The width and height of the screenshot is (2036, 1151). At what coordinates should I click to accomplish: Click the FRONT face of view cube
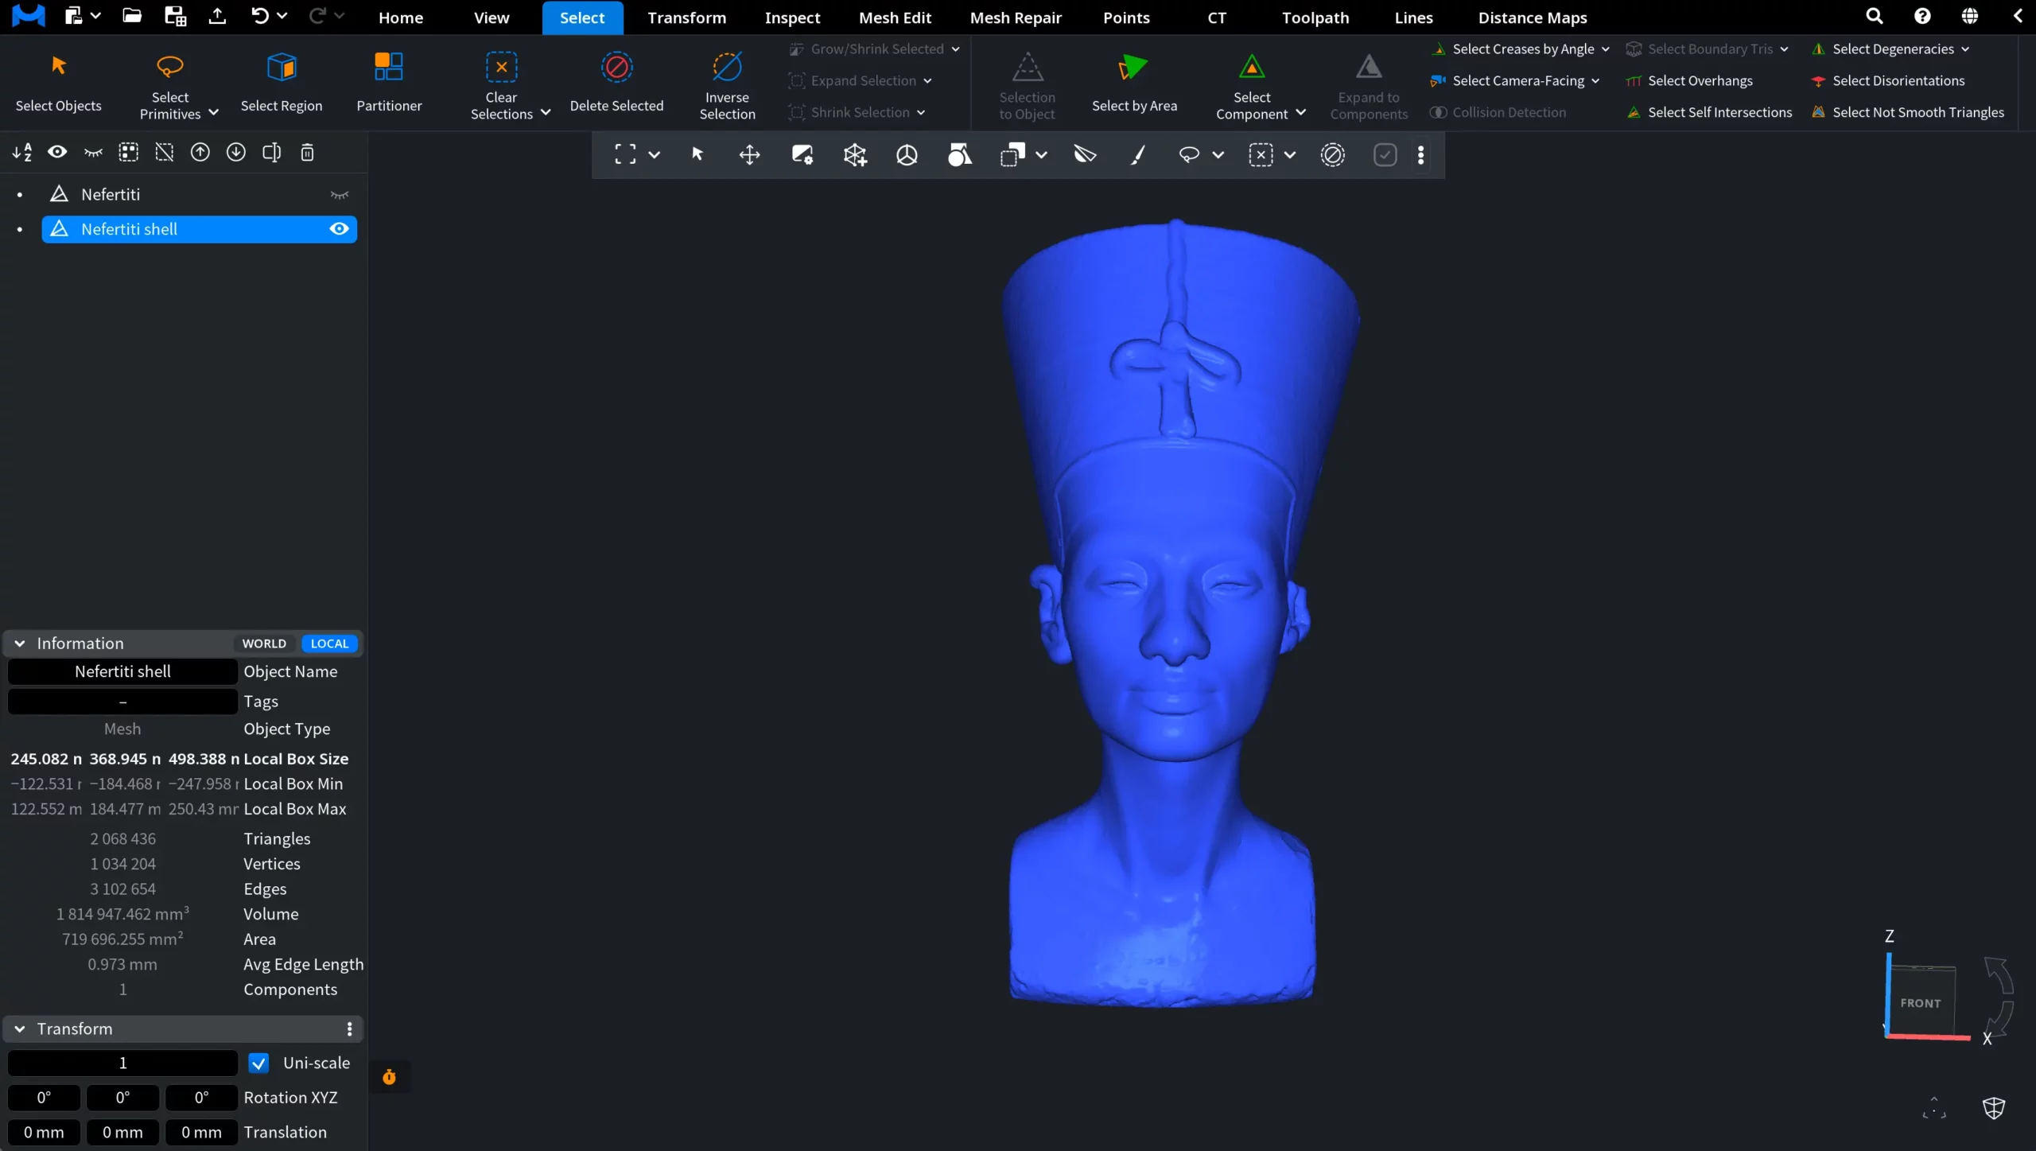pos(1921,1002)
